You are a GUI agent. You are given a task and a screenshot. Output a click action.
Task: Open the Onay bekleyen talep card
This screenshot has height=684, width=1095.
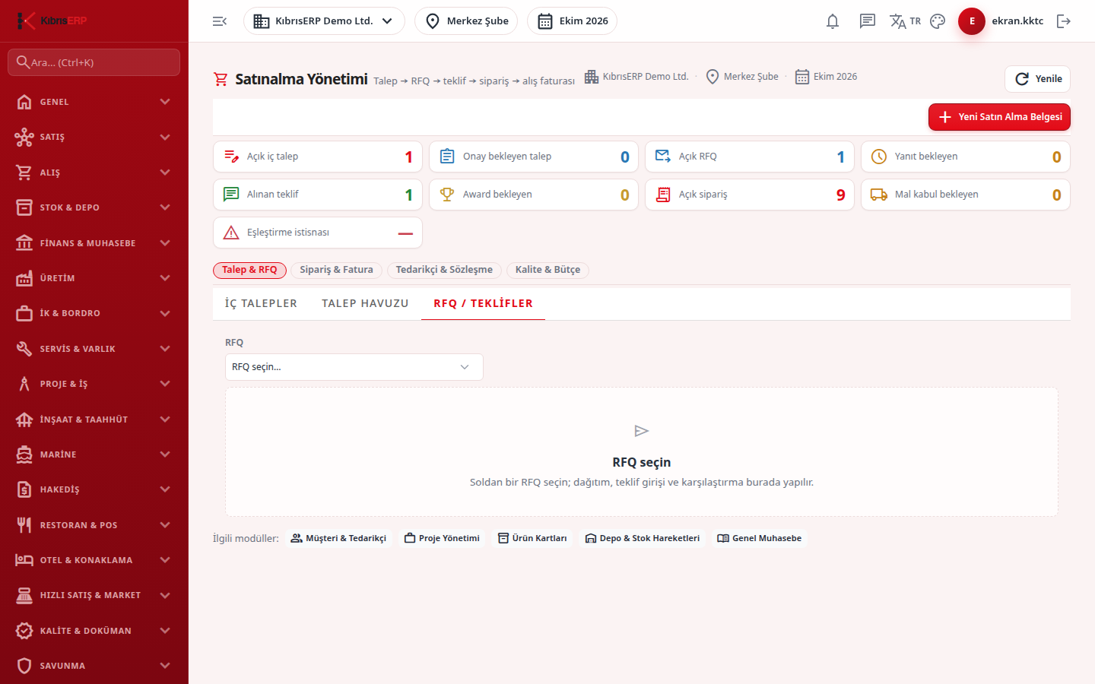click(x=534, y=157)
